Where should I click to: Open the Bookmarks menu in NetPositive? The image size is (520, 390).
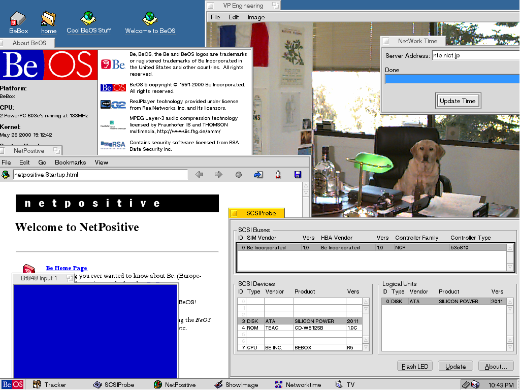point(70,162)
